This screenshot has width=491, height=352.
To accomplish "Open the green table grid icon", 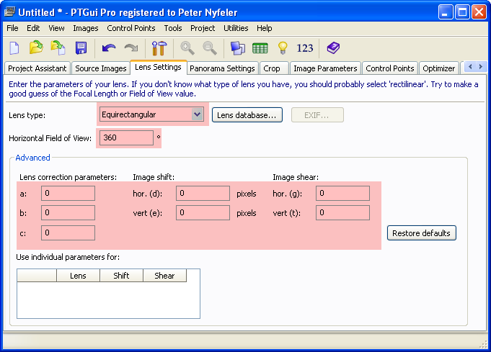I will [260, 48].
